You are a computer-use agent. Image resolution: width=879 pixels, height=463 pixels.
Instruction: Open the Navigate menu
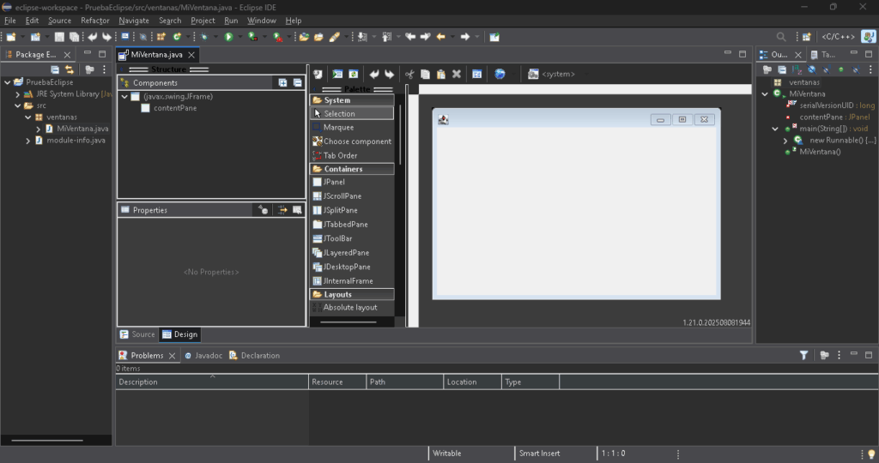click(x=134, y=21)
